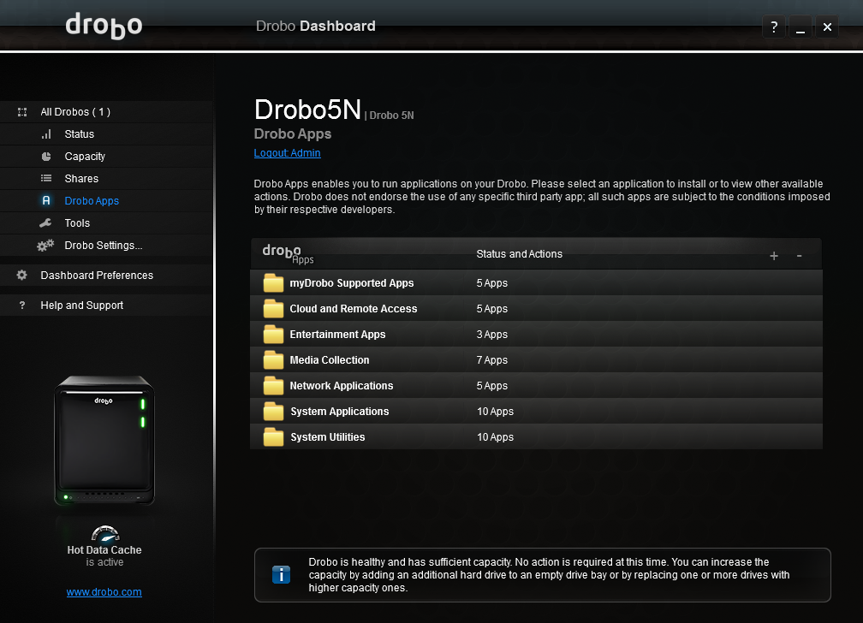This screenshot has height=623, width=863.
Task: Open the Media Collection folder icon
Action: [x=273, y=360]
